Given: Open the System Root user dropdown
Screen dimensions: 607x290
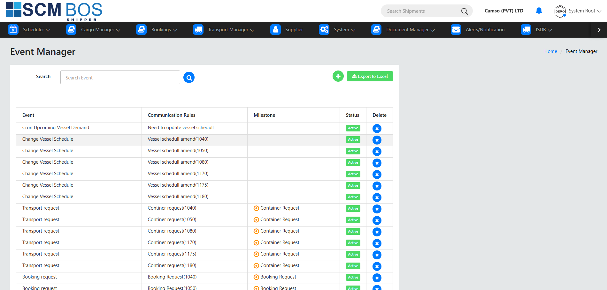Looking at the screenshot, I should click(585, 11).
